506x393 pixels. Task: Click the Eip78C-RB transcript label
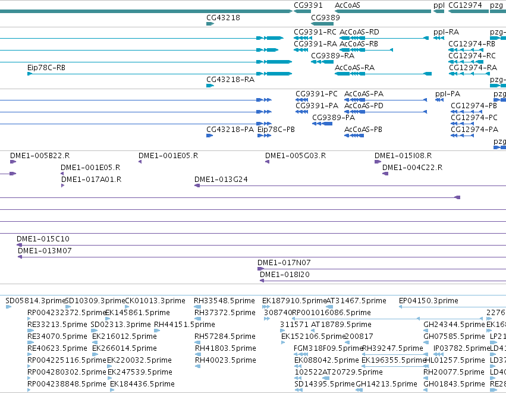click(x=46, y=68)
